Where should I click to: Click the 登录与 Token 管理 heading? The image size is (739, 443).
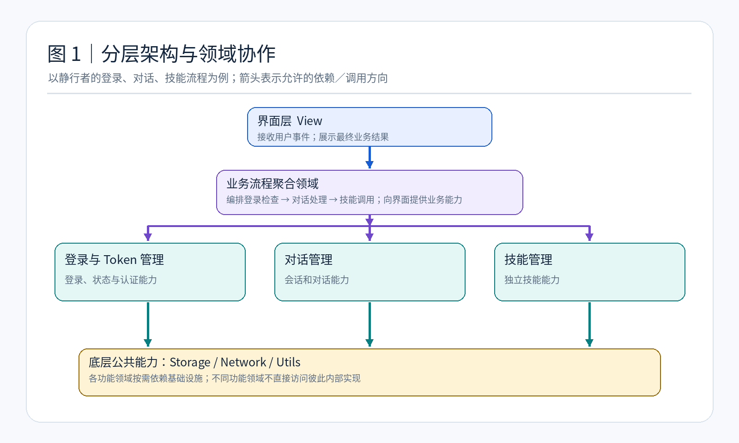(x=114, y=260)
